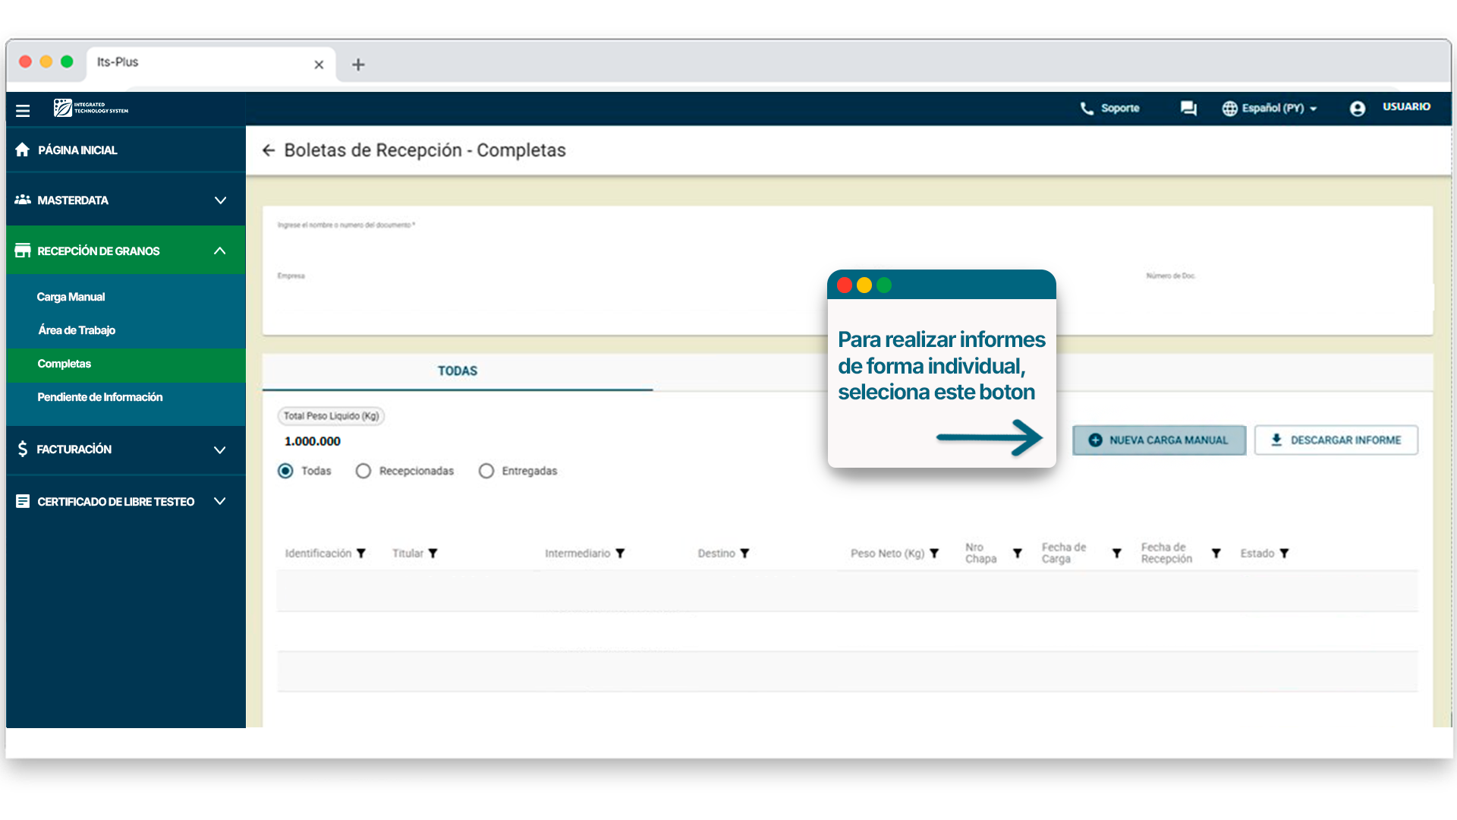
Task: Click the NUEVA CARGA MANUAL button
Action: tap(1159, 440)
